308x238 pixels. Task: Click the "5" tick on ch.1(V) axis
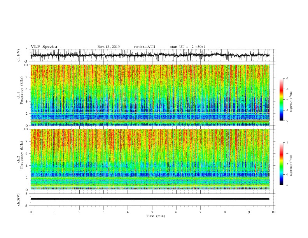click(27, 49)
